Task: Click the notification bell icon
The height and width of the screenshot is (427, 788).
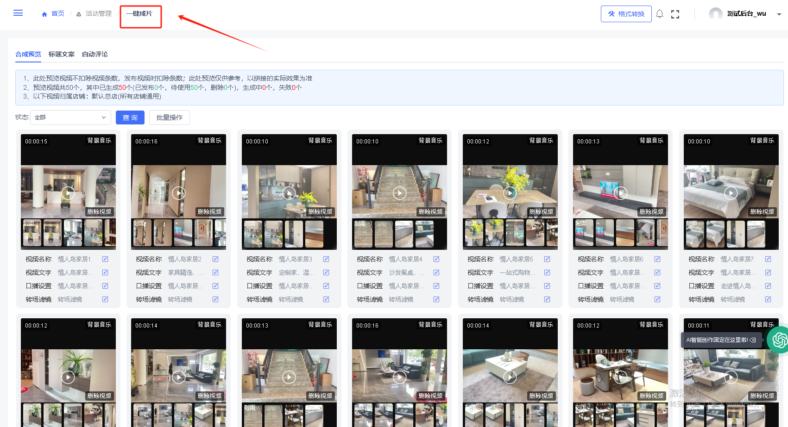Action: click(660, 14)
